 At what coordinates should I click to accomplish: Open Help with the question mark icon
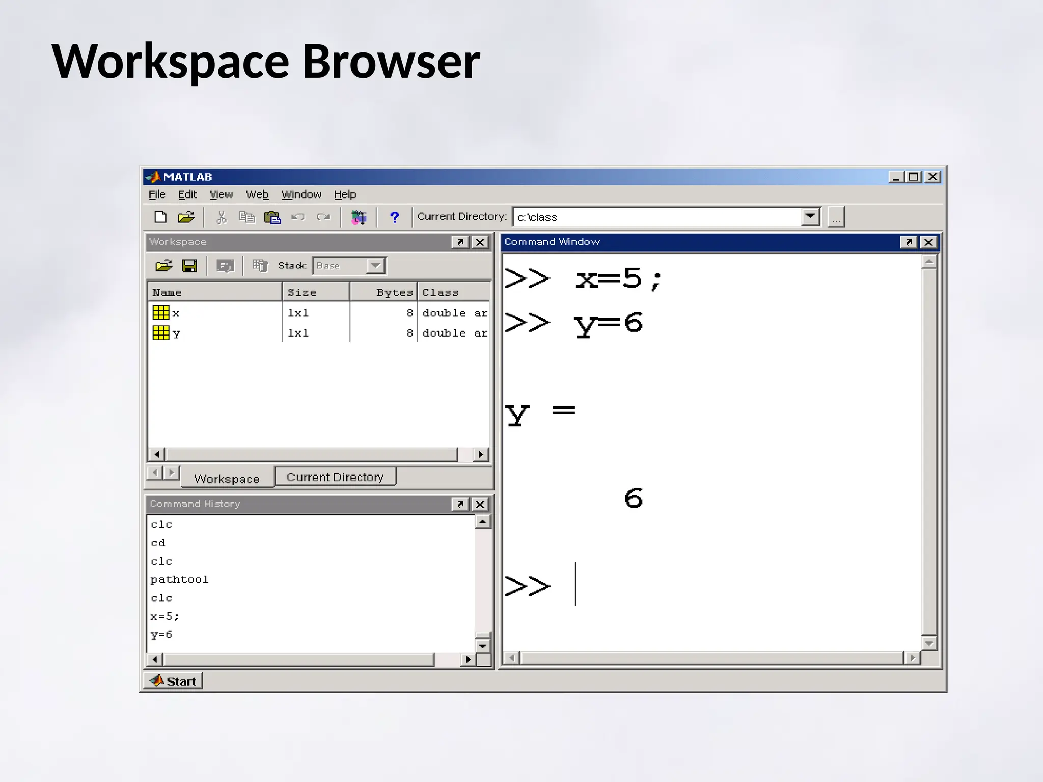coord(394,217)
